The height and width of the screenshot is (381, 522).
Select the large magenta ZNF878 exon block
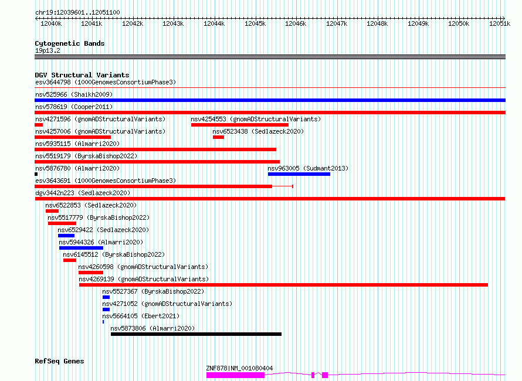point(235,375)
